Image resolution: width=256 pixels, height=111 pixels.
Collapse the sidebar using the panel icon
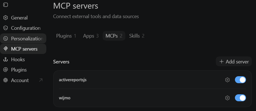(x=6, y=5)
